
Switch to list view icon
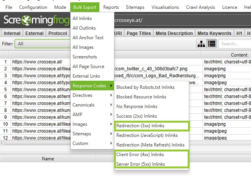(211, 43)
